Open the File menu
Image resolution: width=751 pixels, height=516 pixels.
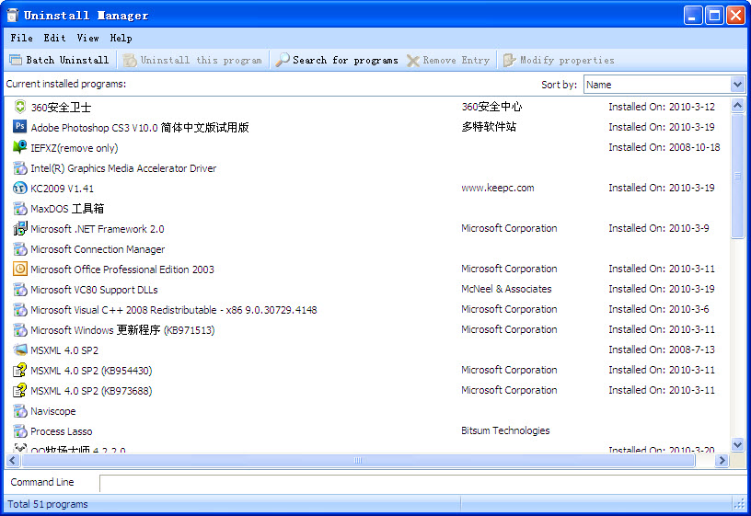click(x=21, y=38)
